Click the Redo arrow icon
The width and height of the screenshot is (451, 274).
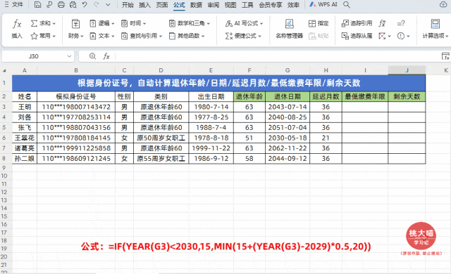click(97, 5)
